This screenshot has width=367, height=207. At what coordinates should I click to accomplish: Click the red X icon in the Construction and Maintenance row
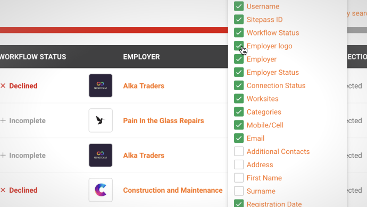click(x=3, y=190)
